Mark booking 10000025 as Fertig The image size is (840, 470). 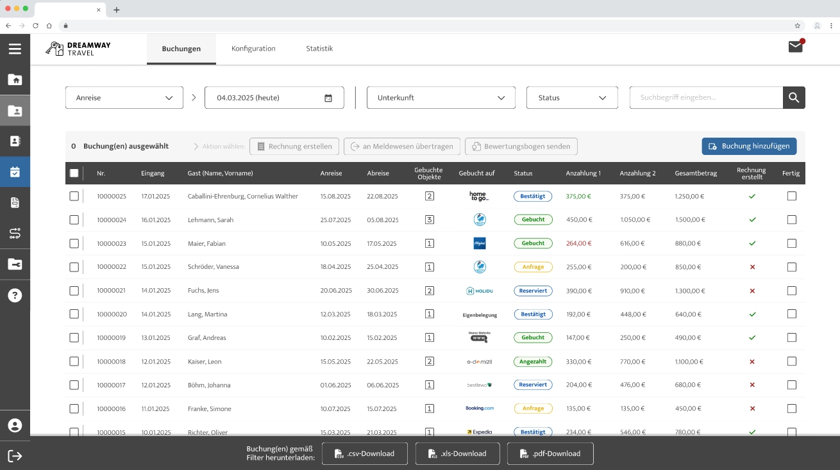[x=791, y=196]
